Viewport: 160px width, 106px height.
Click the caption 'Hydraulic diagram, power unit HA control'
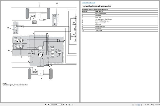pyautogui.click(x=15, y=85)
